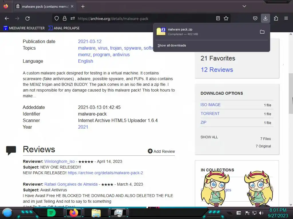Viewport: 293px width, 219px height.
Task: Click the keyboard tray icon
Action: pos(239,213)
